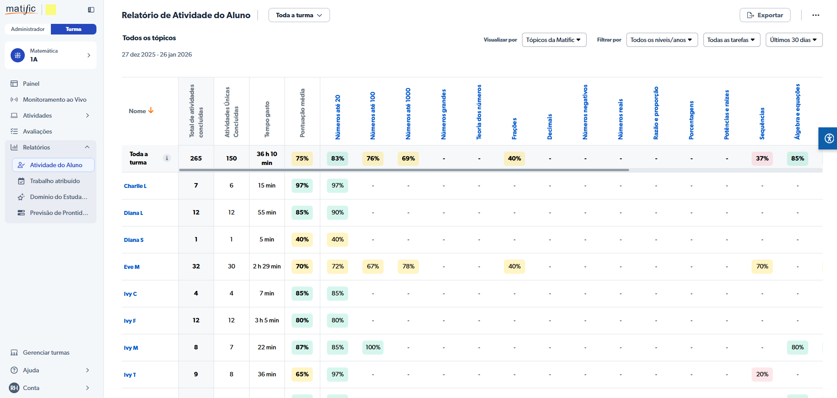Click the accessibility widget icon

click(x=829, y=138)
